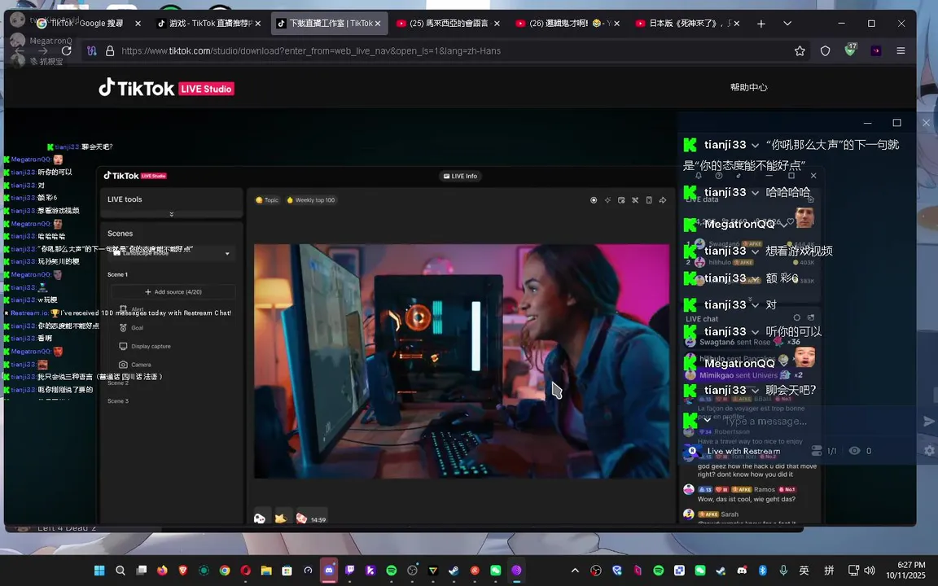Click the LIVE Info button
This screenshot has width=938, height=586.
pyautogui.click(x=461, y=176)
